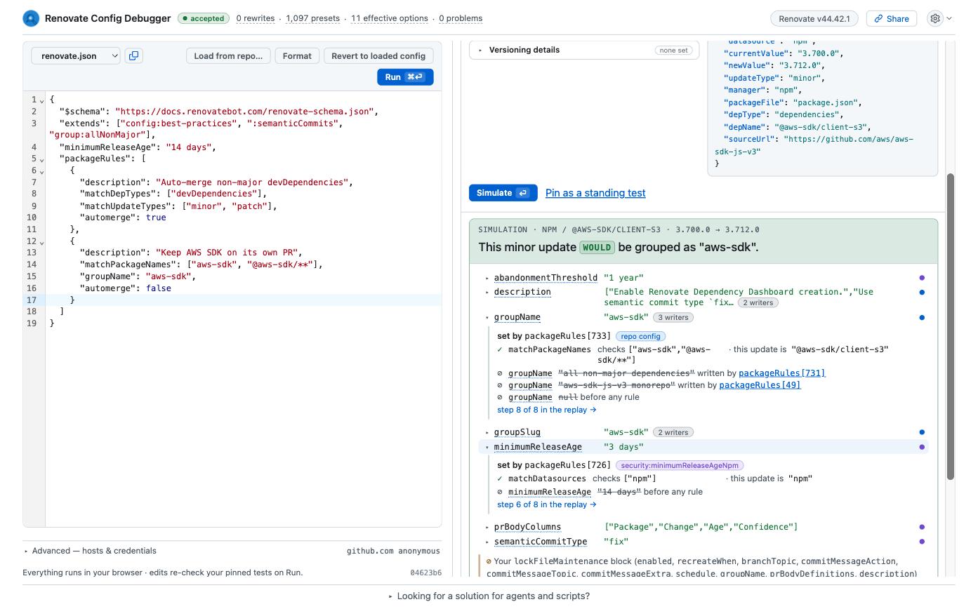Click the purple dot on semanticCommitType row

tap(922, 542)
